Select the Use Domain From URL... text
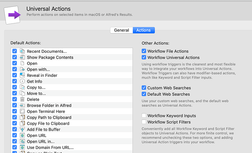Image resolution: width=252 pixels, height=153 pixels. pos(50,148)
